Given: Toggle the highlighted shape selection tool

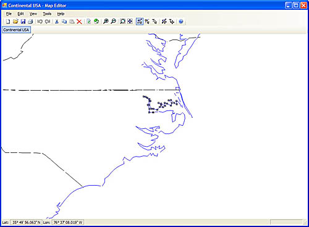Looking at the screenshot, I should pos(140,22).
